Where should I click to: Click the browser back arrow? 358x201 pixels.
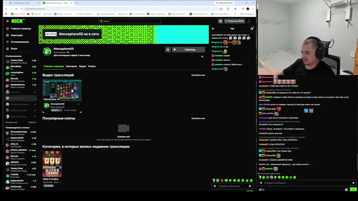6,9
